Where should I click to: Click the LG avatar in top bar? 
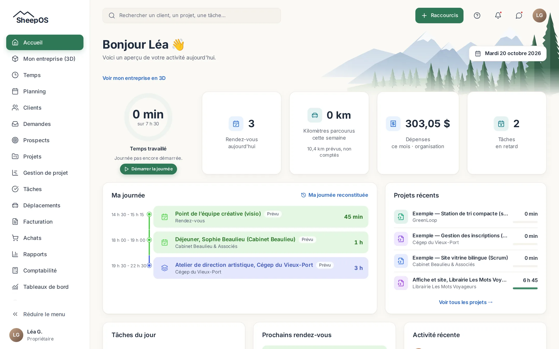click(x=539, y=16)
